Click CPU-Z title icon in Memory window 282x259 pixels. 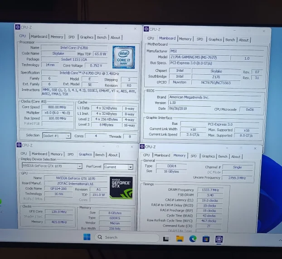coord(142,146)
